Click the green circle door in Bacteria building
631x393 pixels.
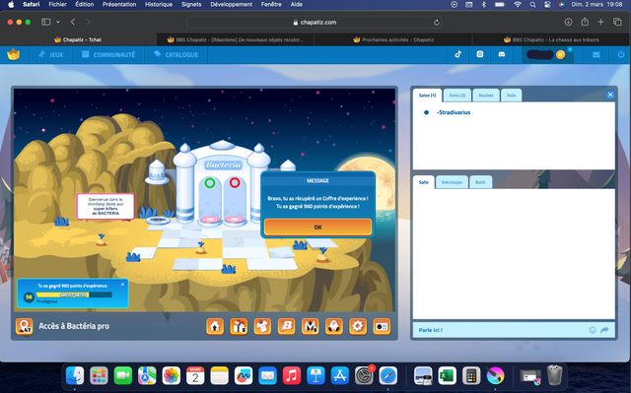pos(210,183)
